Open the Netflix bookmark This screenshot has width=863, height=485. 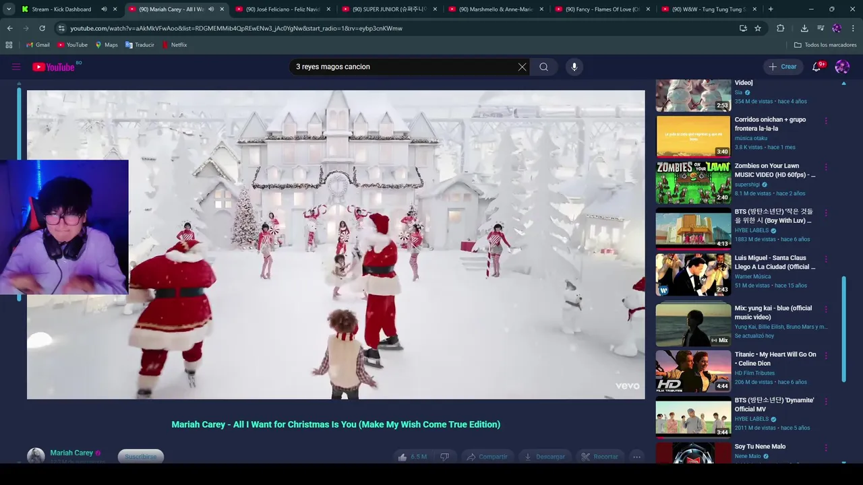tap(174, 44)
